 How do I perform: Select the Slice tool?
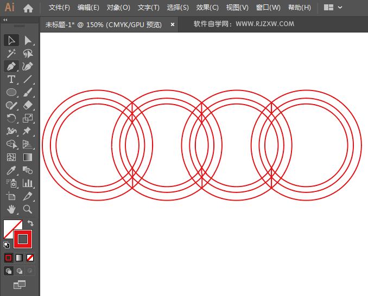point(28,196)
